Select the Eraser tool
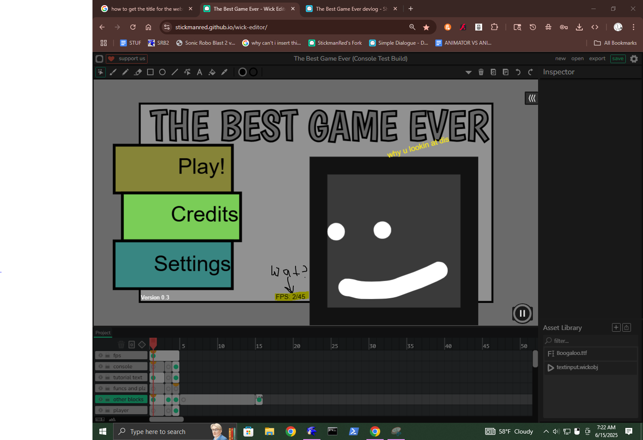This screenshot has width=643, height=440. (x=138, y=72)
